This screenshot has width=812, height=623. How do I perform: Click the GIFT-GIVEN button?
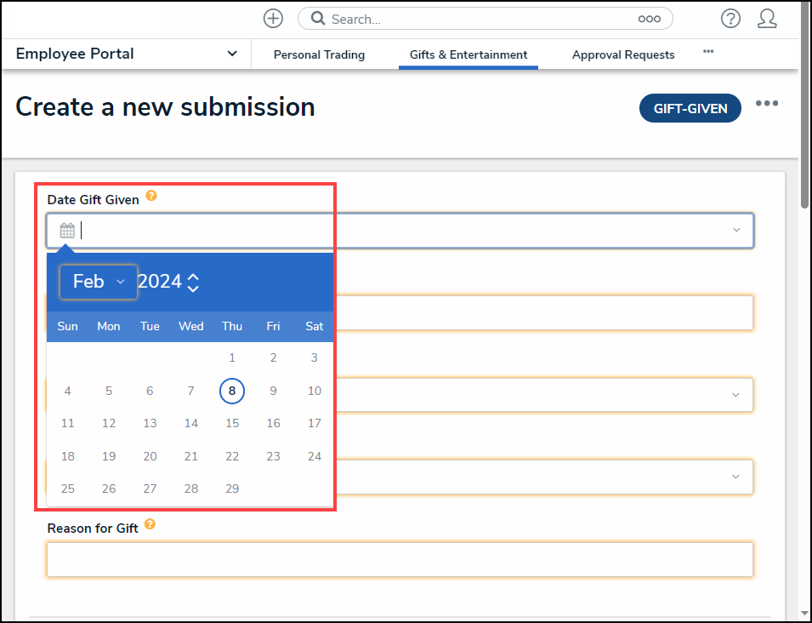690,108
